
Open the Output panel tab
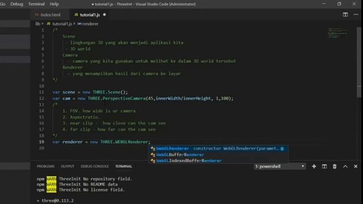coord(67,166)
